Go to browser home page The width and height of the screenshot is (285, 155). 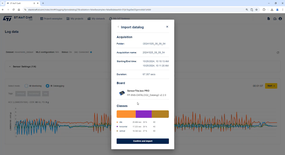(x=19, y=10)
